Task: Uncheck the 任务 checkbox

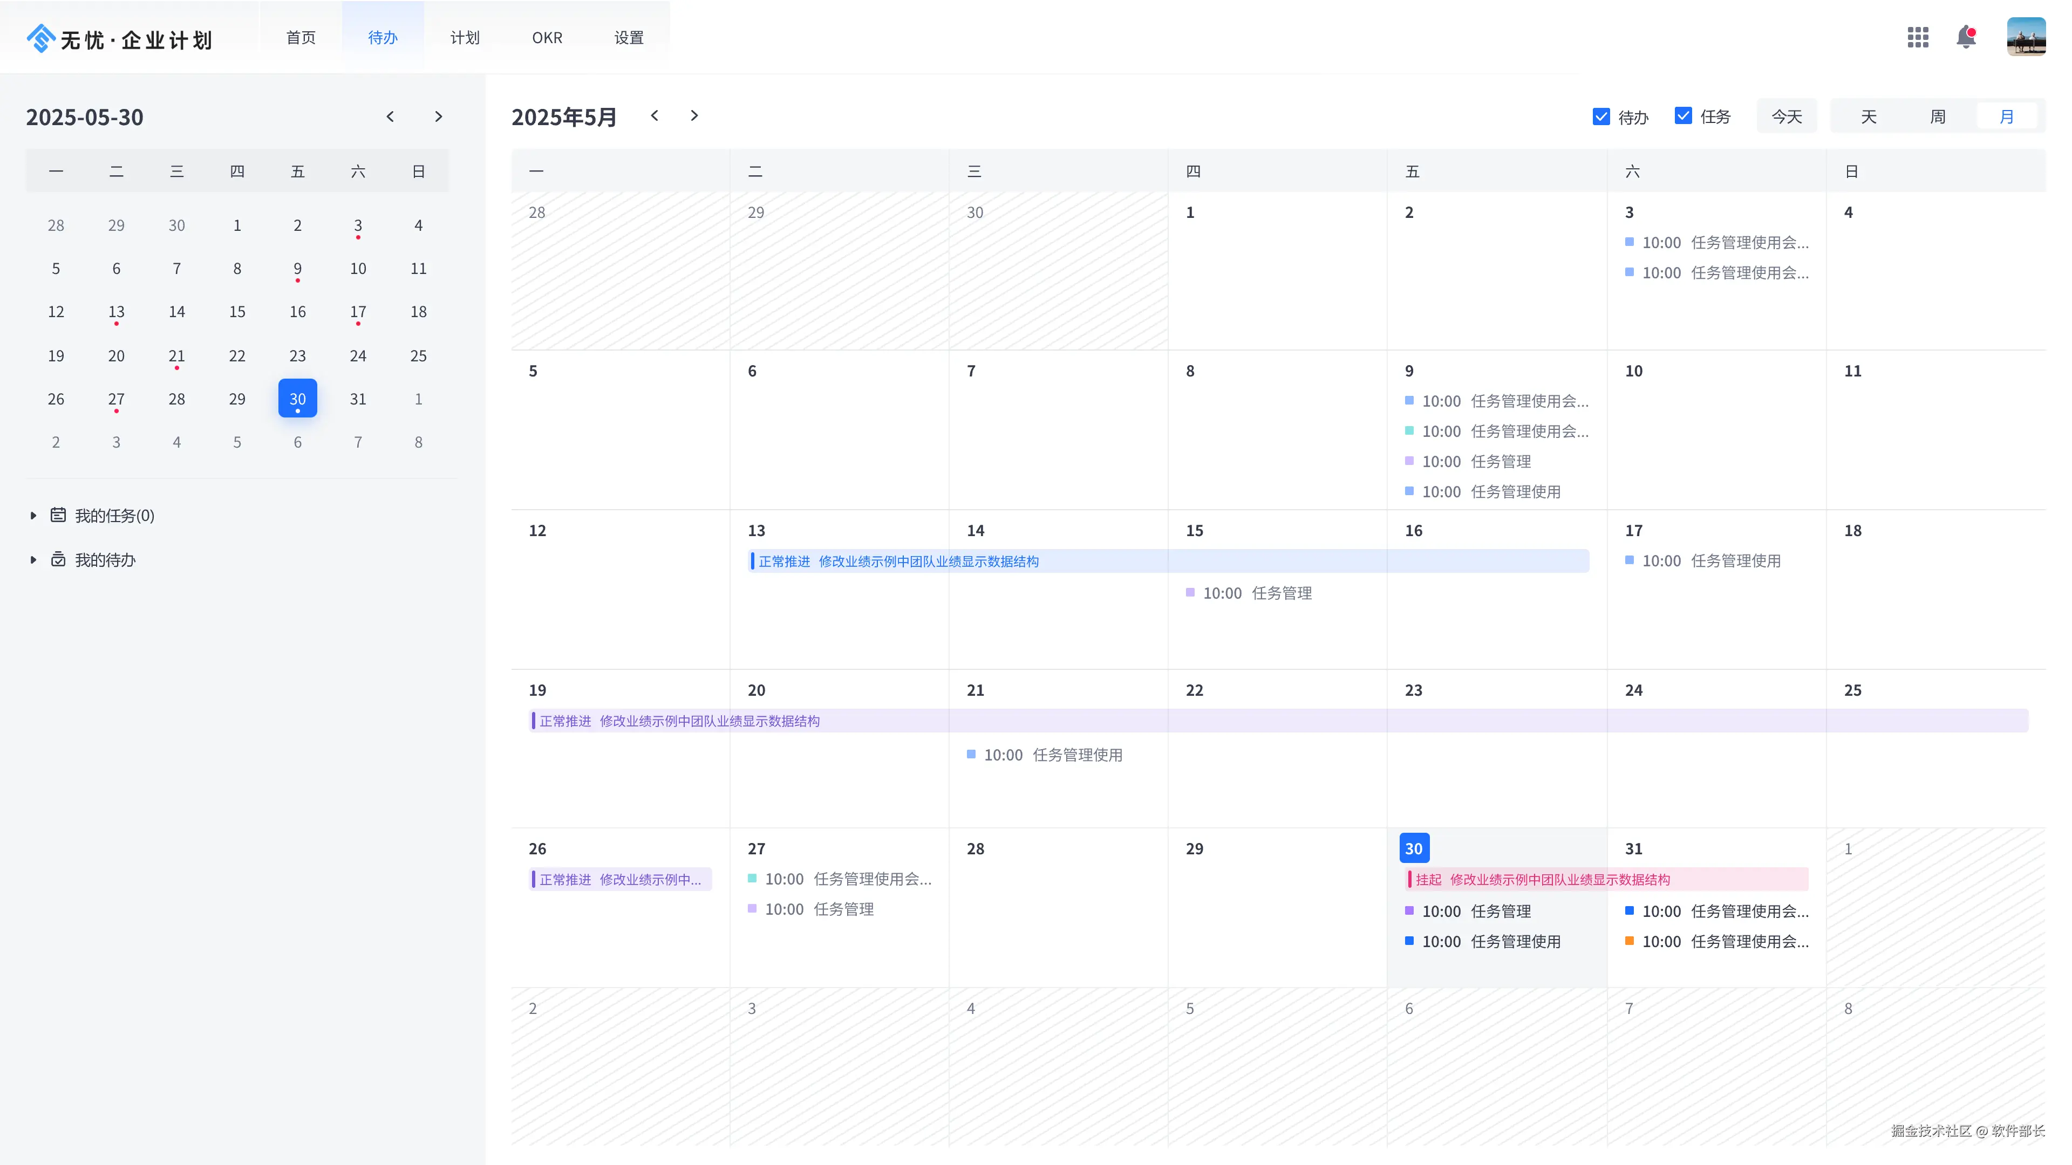Action: (1683, 116)
